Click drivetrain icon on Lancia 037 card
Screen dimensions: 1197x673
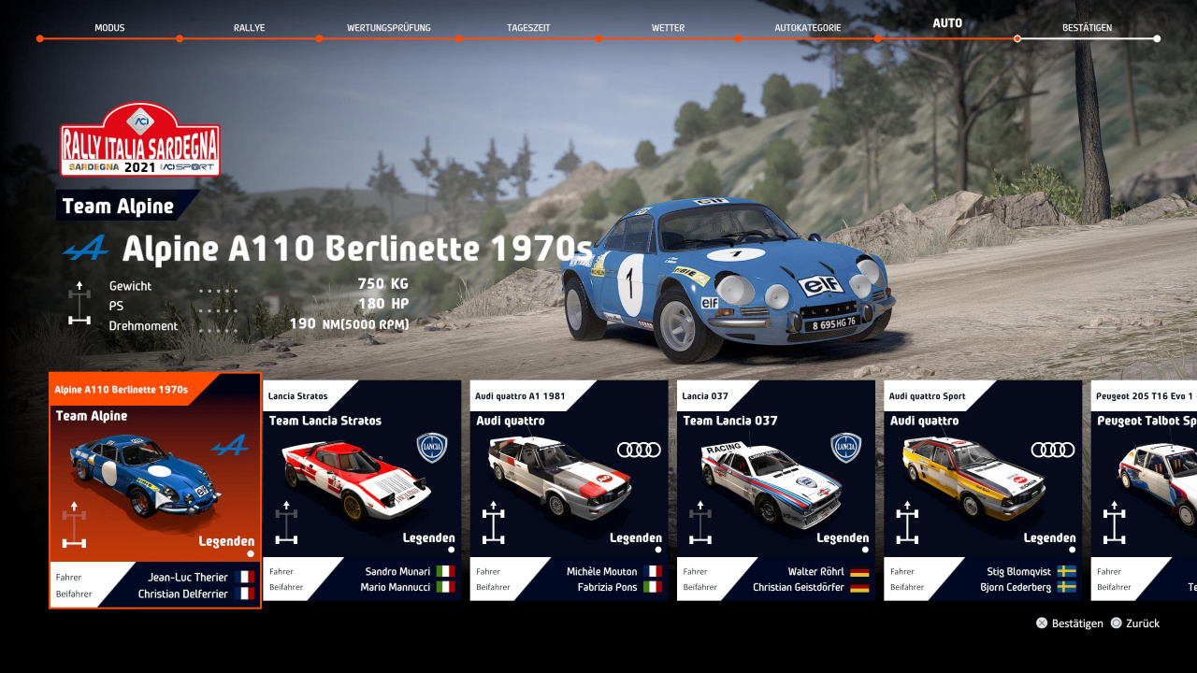click(701, 523)
